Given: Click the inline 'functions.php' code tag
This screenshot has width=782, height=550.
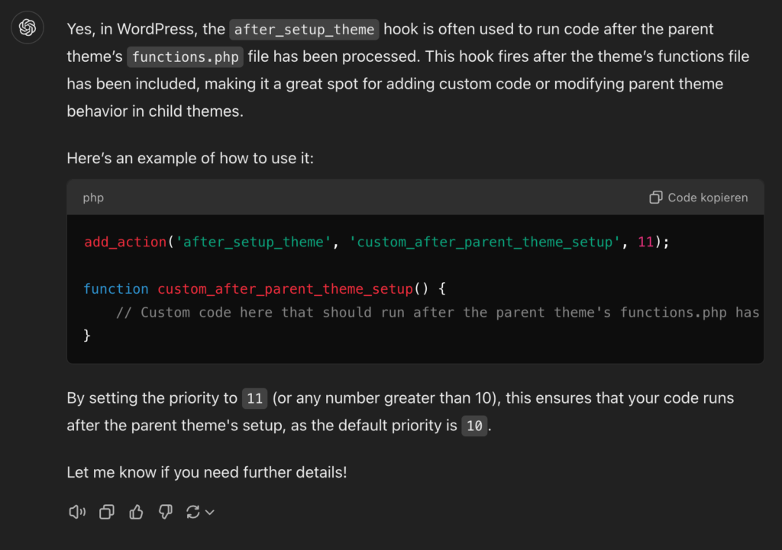Looking at the screenshot, I should (x=186, y=57).
